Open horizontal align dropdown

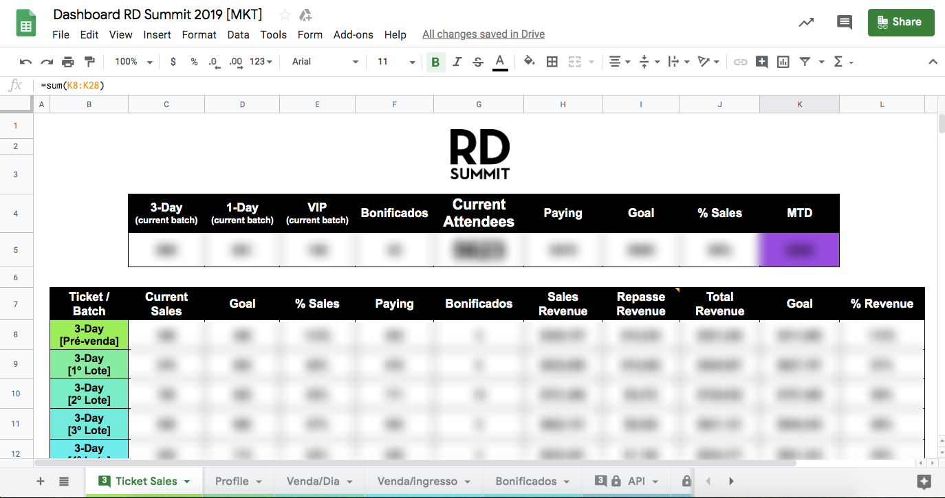pyautogui.click(x=620, y=62)
